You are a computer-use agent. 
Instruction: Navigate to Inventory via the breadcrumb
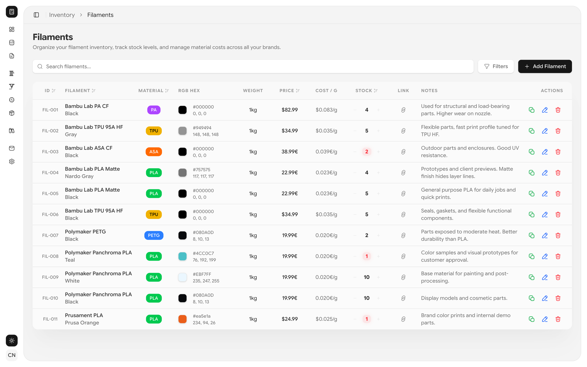pyautogui.click(x=62, y=15)
